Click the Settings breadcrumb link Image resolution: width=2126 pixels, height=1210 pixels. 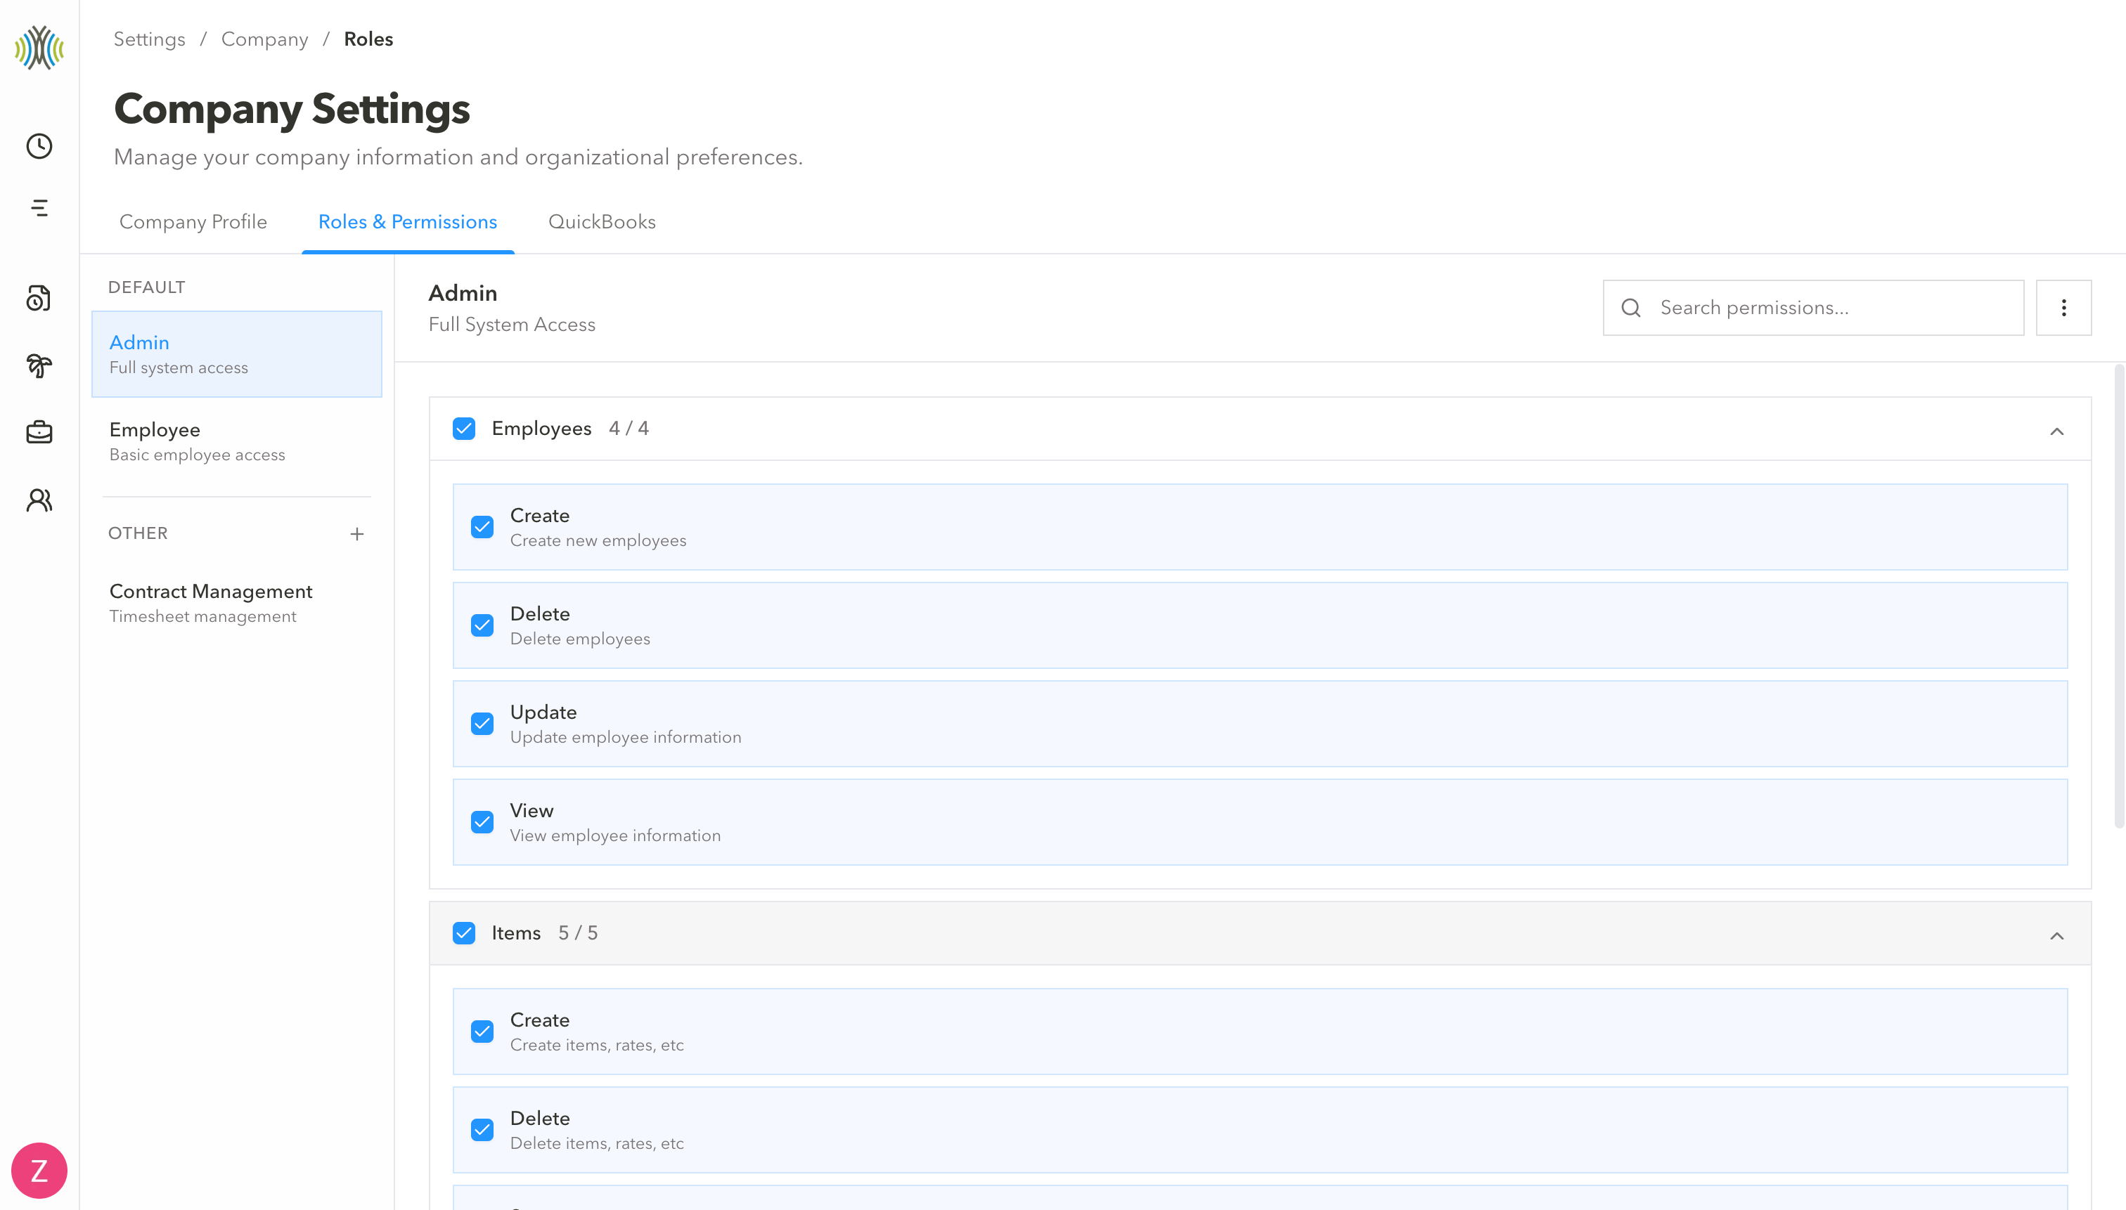[x=149, y=39]
